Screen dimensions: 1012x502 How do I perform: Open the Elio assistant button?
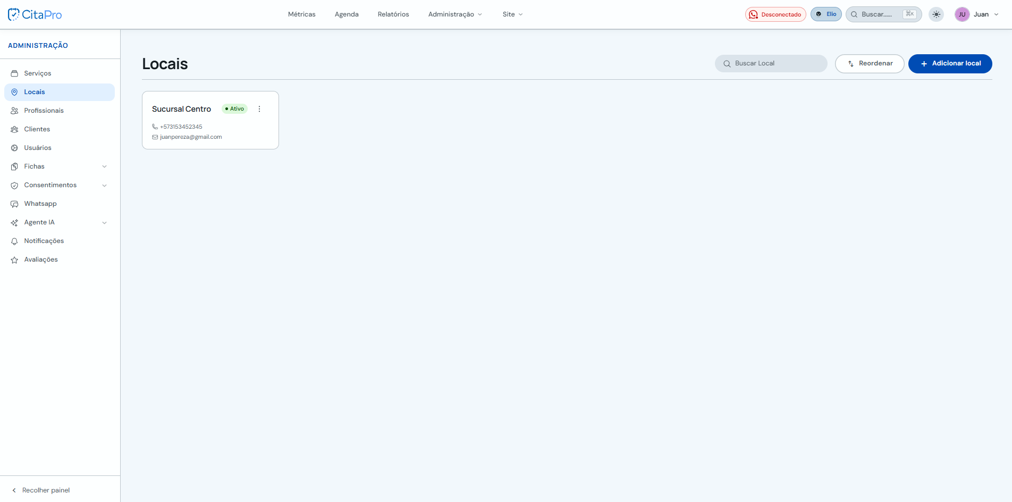(x=826, y=14)
